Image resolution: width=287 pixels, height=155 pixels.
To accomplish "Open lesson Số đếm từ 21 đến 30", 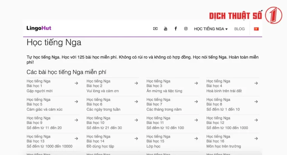I will (x=104, y=128).
